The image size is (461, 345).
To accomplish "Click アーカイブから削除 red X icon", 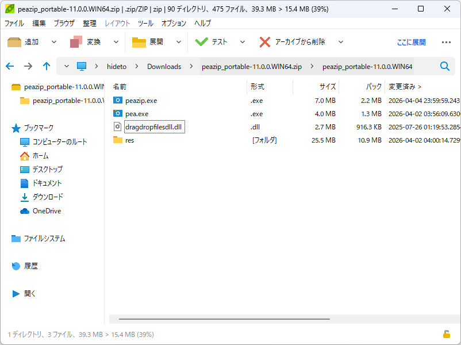I will click(264, 41).
